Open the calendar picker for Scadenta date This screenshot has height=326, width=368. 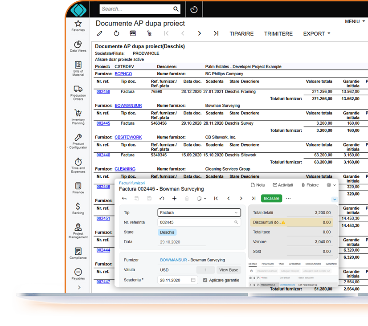tap(193, 280)
